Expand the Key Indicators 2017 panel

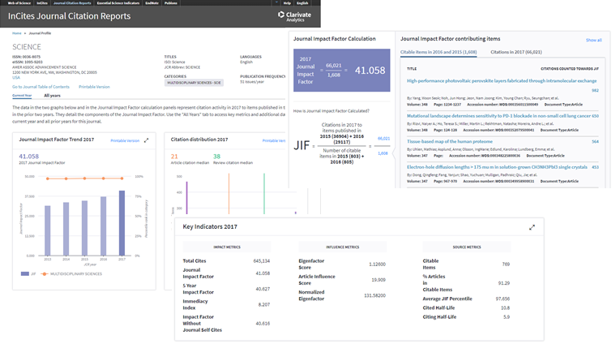point(532,227)
